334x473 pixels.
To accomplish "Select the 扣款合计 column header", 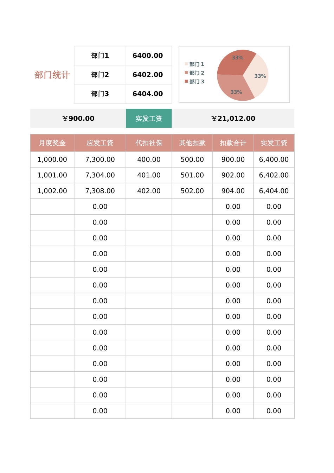I will tap(233, 143).
